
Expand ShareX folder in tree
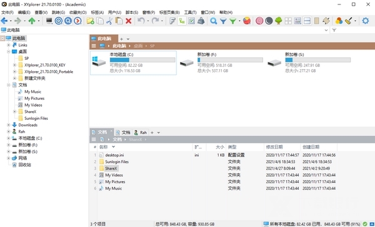tap(14, 112)
